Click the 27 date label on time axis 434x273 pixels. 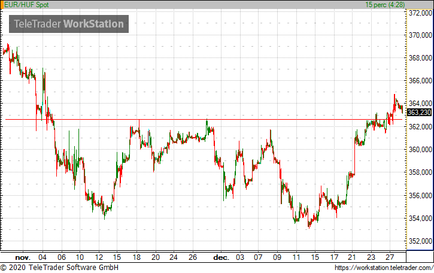tap(390, 257)
